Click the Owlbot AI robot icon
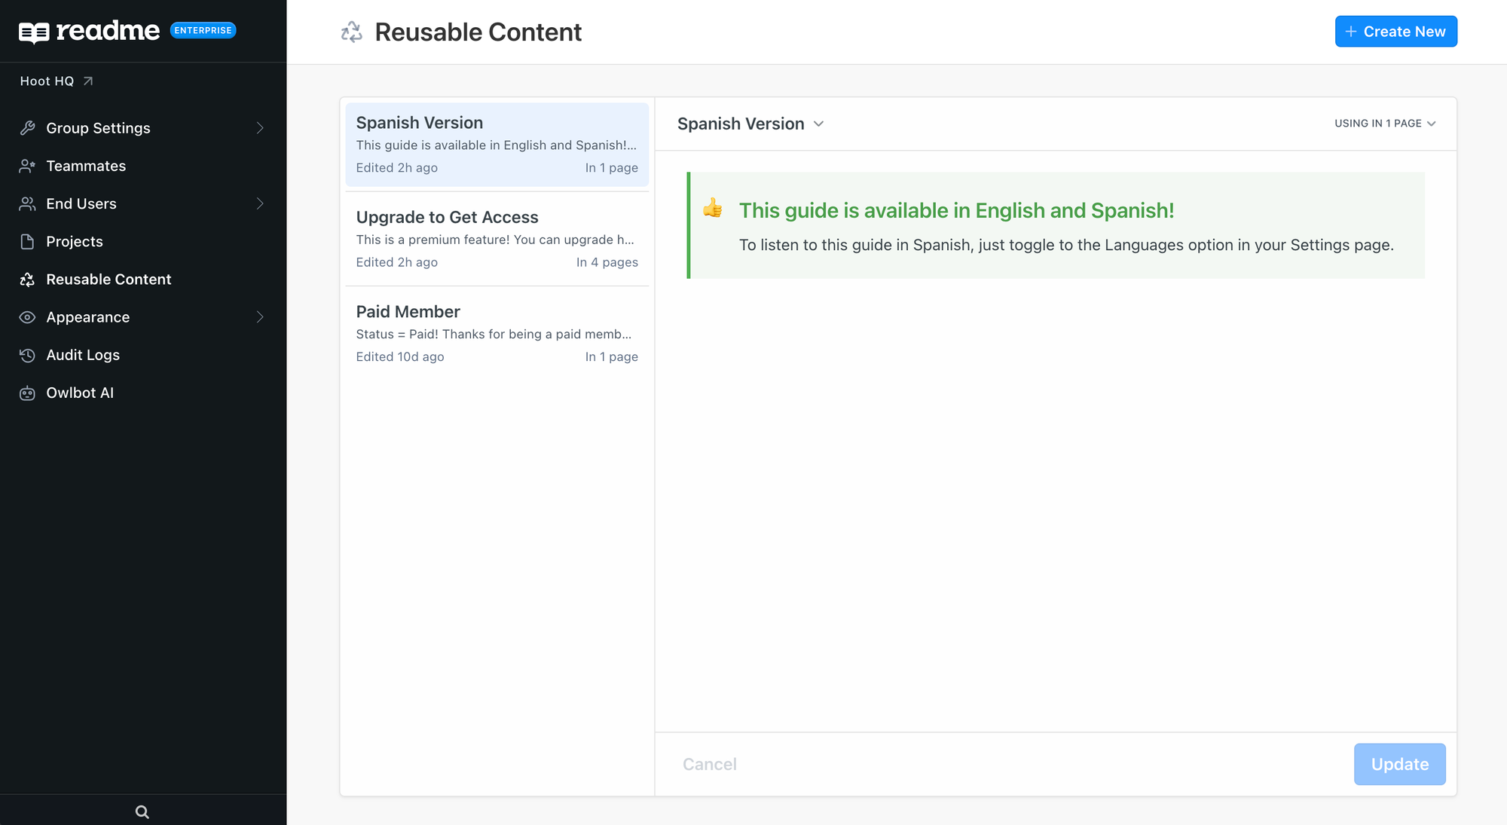Screen dimensions: 1507x825 tap(28, 393)
